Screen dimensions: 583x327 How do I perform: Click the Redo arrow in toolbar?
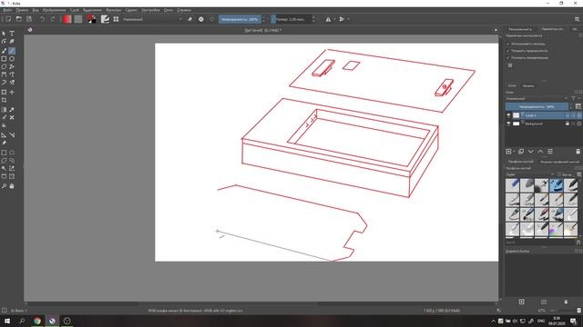pyautogui.click(x=53, y=19)
